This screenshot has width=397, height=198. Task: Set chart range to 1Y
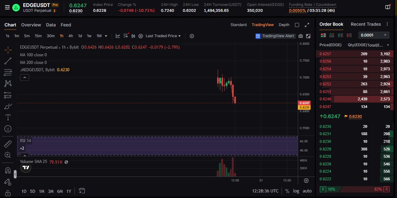69,191
